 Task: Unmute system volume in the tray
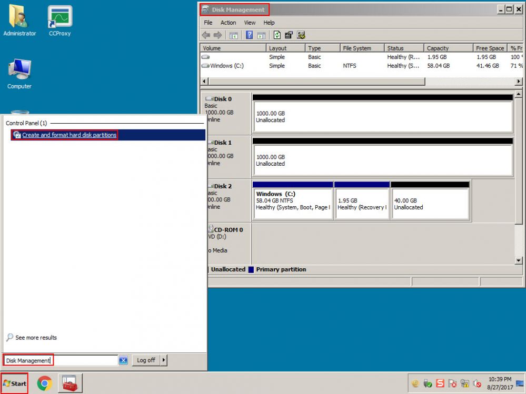click(477, 382)
